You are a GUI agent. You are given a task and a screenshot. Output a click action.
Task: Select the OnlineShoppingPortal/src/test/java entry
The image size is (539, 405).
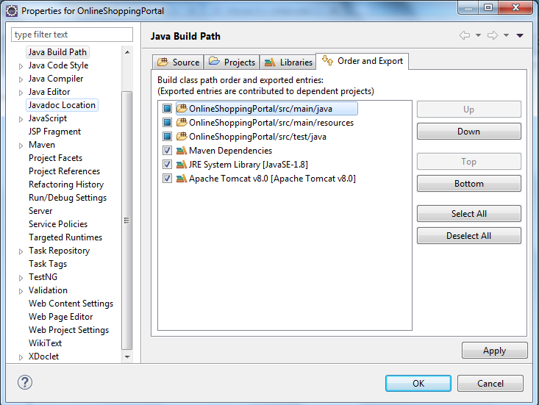257,137
